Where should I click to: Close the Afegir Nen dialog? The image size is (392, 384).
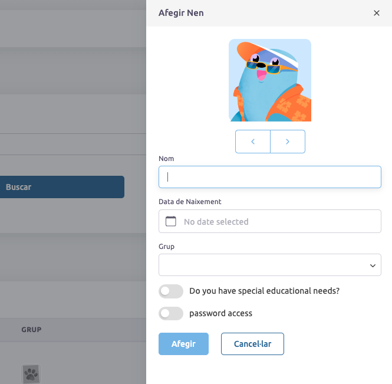(377, 13)
